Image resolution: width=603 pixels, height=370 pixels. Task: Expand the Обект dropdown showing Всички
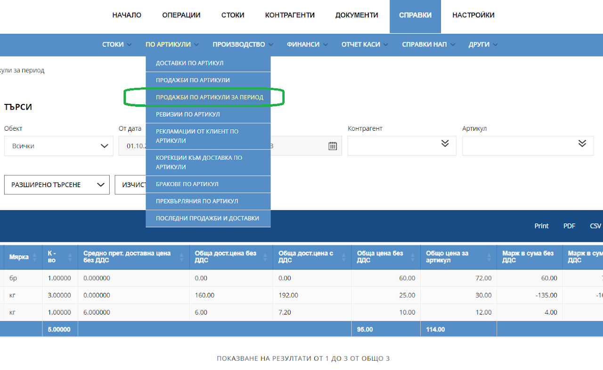click(x=59, y=146)
